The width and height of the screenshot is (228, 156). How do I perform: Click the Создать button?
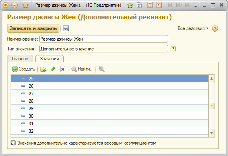point(24,69)
